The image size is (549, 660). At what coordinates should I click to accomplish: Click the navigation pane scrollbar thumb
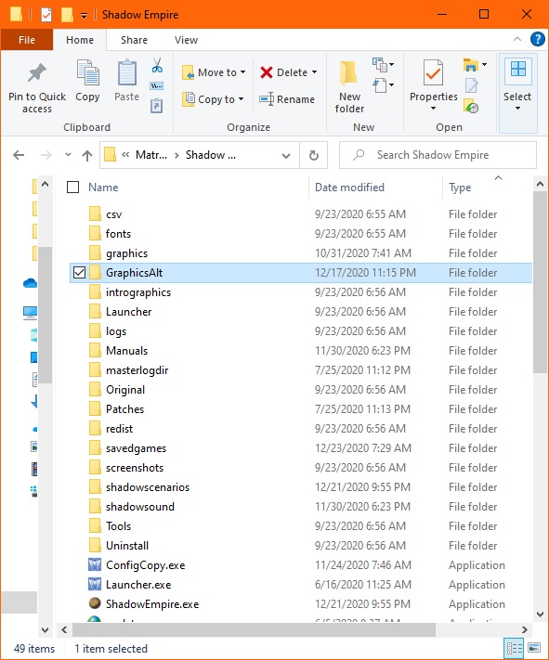click(x=46, y=315)
